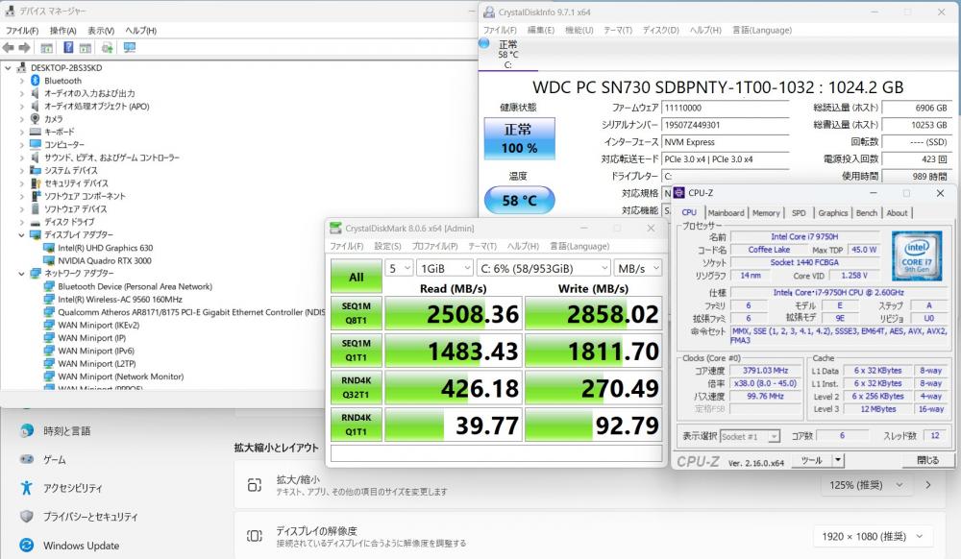The image size is (961, 559).
Task: Expand the Bluetooth tree node
Action: point(21,81)
